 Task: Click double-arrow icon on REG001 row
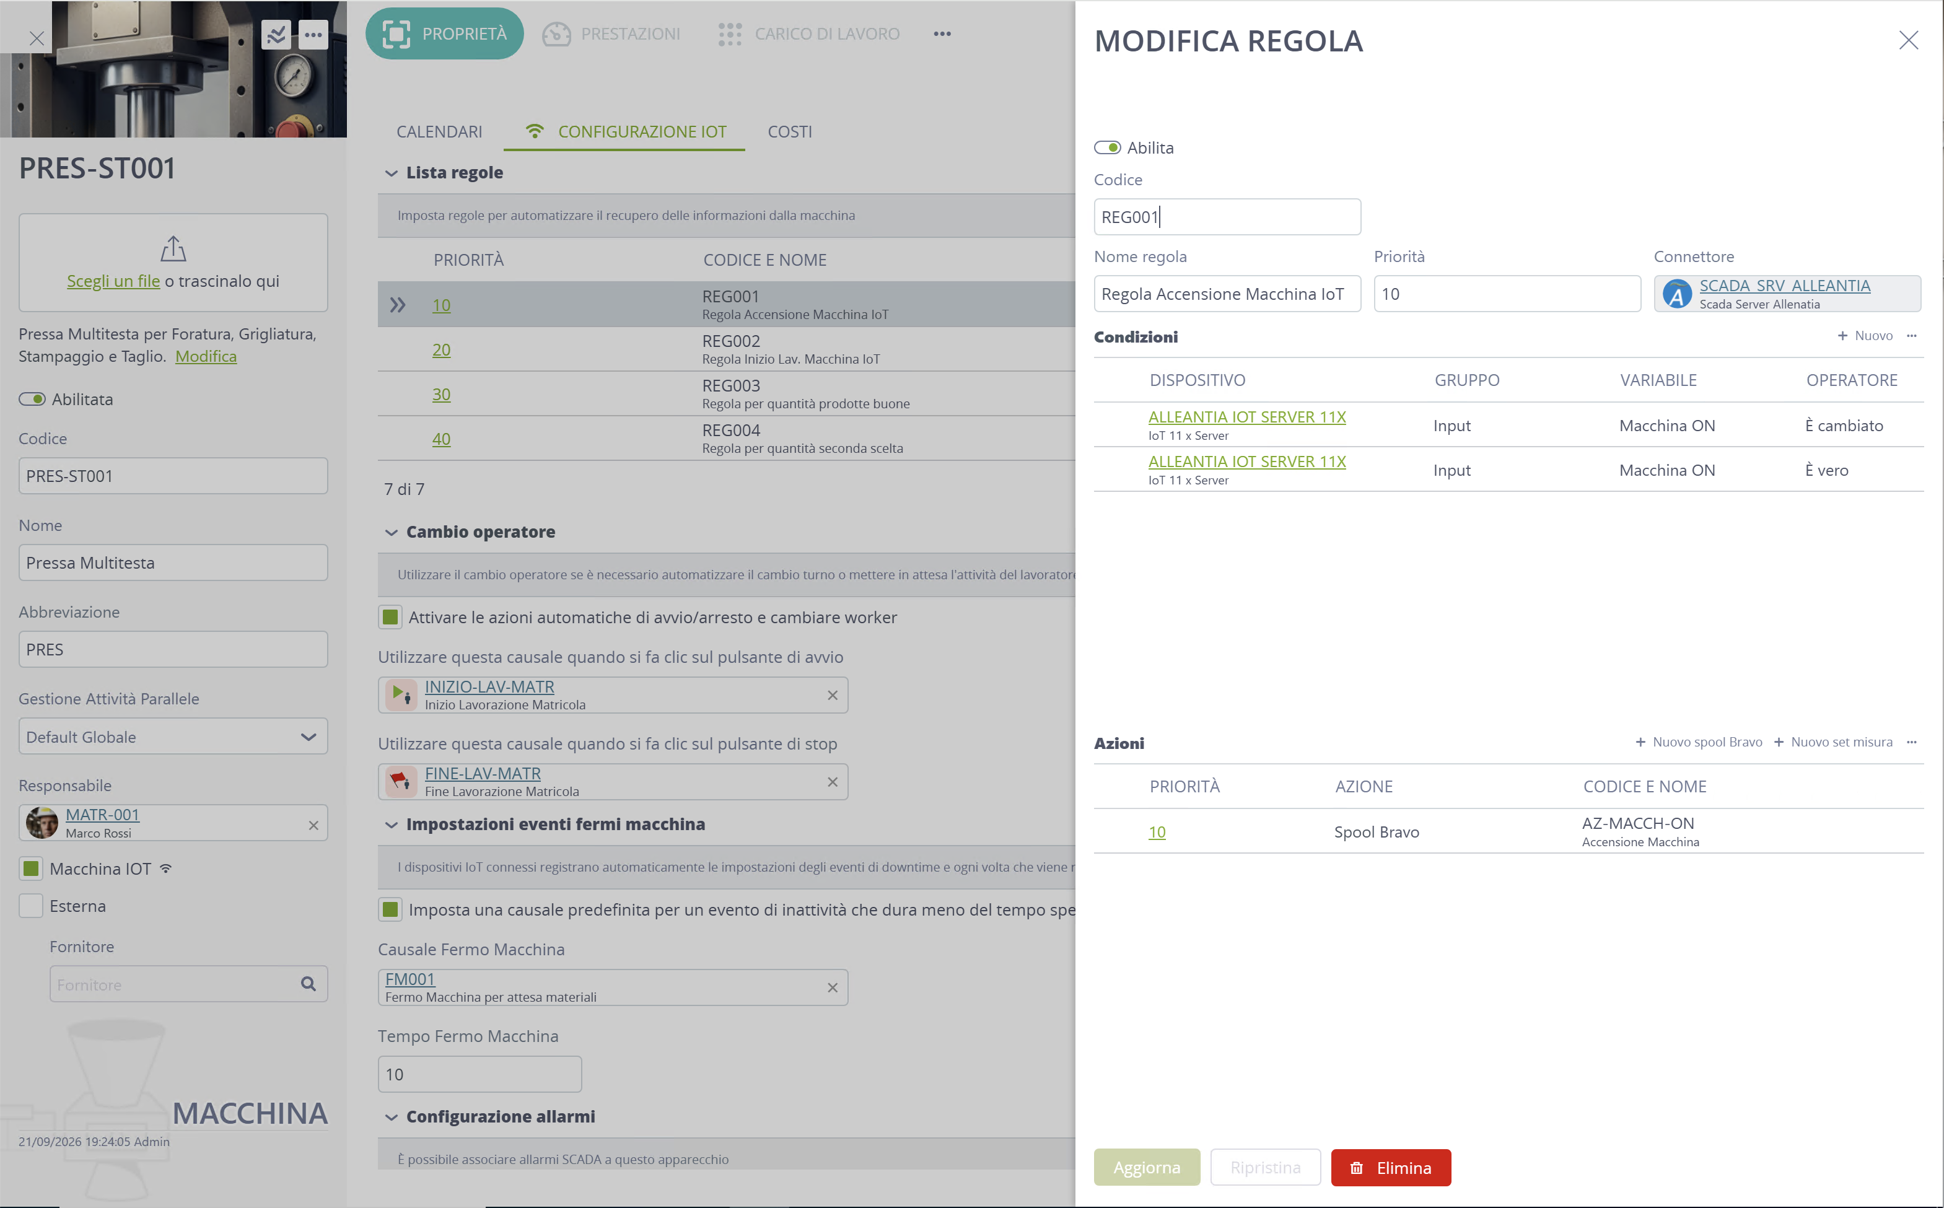click(x=398, y=305)
